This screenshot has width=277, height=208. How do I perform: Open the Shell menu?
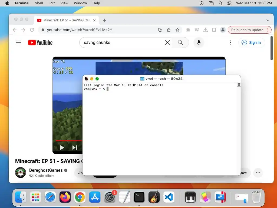tap(39, 3)
